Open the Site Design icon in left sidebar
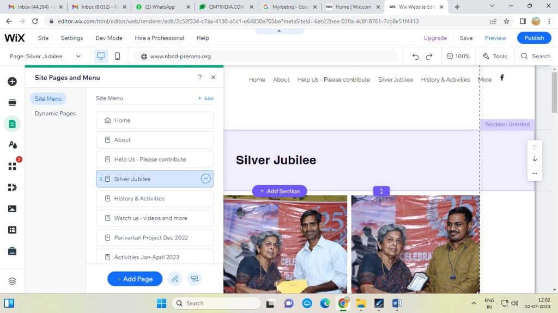 tap(12, 145)
